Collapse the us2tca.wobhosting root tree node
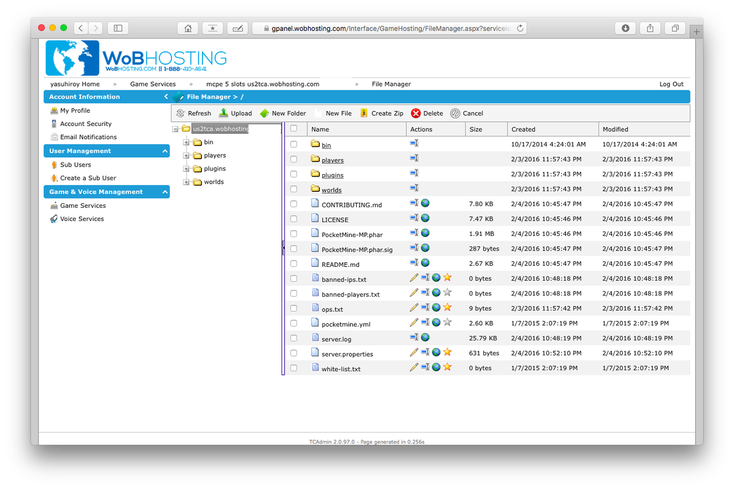This screenshot has width=734, height=489. click(x=175, y=129)
